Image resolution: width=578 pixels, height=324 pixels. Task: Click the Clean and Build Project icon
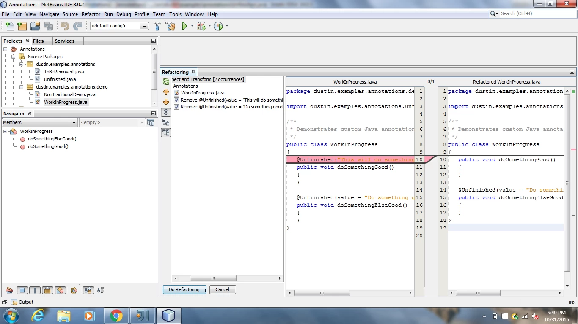171,26
